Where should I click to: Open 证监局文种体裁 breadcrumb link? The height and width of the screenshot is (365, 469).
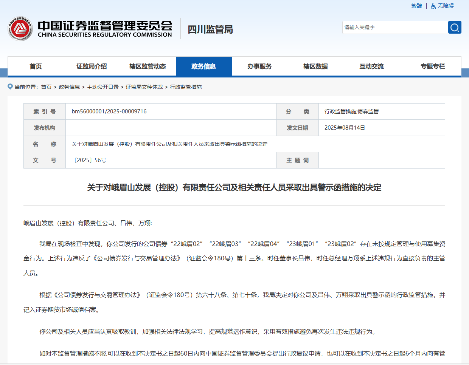click(x=144, y=87)
